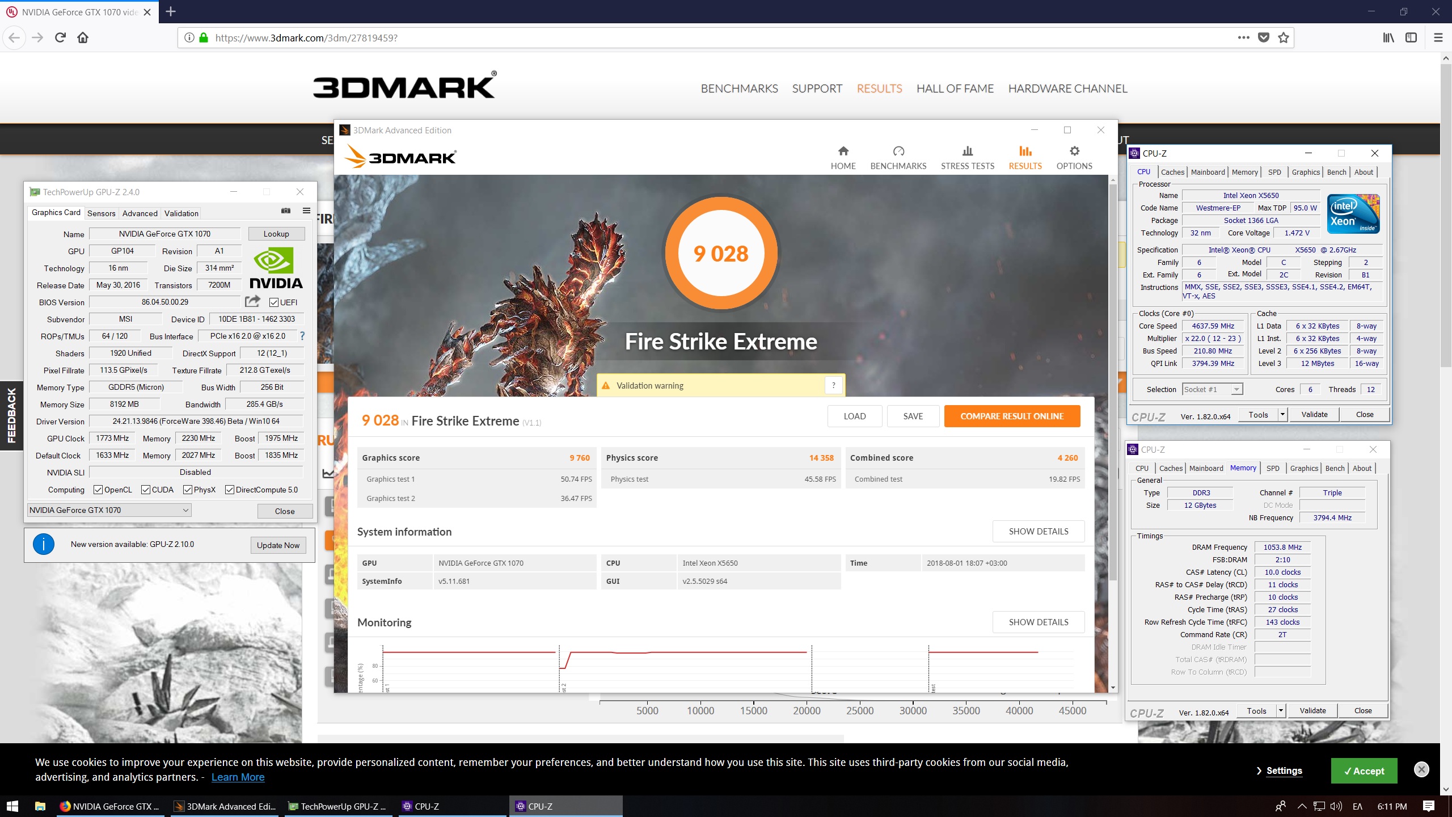This screenshot has height=817, width=1452.
Task: Show details for Monitoring section
Action: pyautogui.click(x=1038, y=622)
